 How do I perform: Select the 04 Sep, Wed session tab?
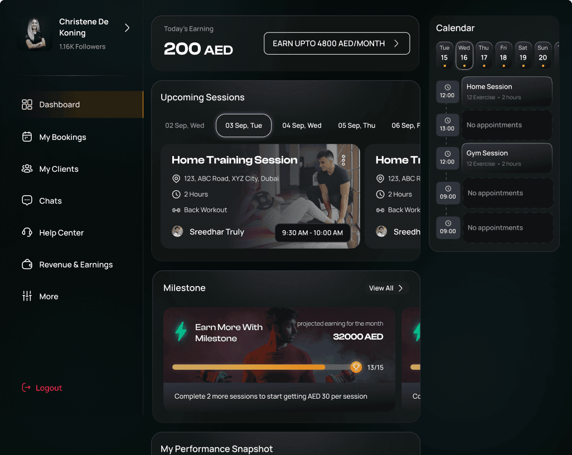point(302,125)
